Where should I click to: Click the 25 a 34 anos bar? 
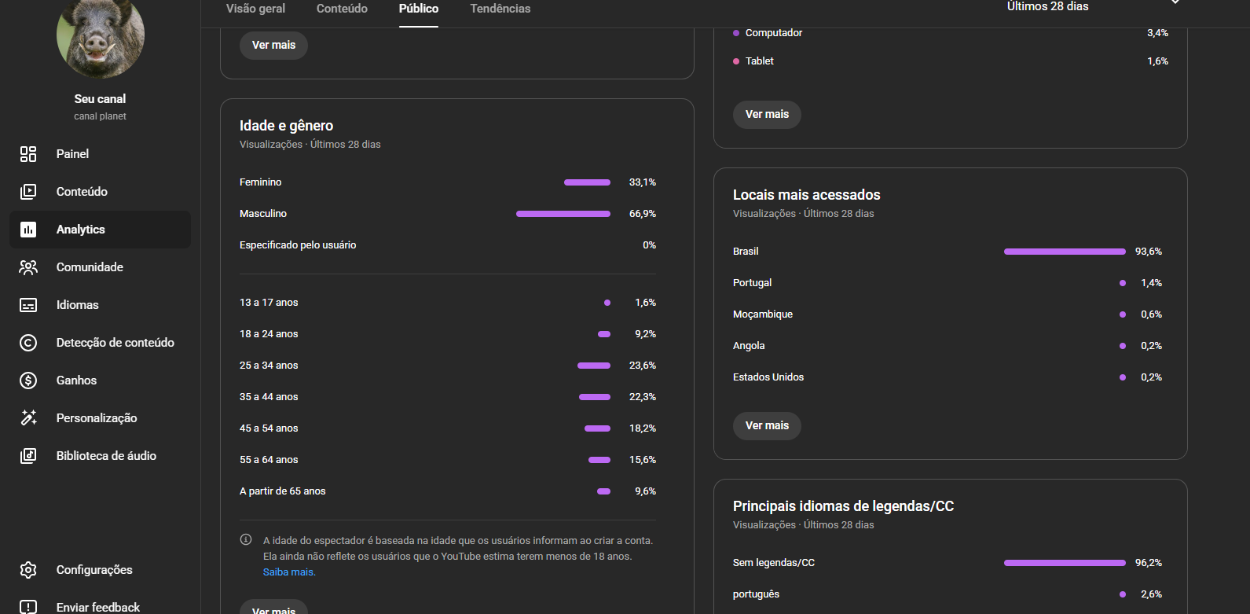click(x=594, y=366)
